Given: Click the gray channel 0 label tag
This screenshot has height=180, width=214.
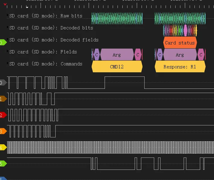Looking at the screenshot, I should [x=3, y=83].
